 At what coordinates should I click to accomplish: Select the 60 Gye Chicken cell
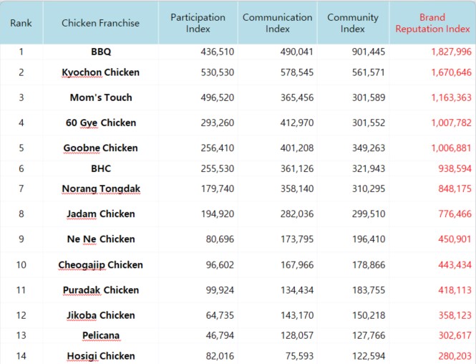[x=101, y=123]
